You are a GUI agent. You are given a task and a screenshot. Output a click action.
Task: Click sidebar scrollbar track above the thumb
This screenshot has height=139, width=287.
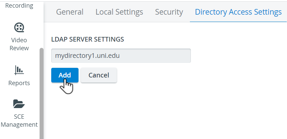42,24
